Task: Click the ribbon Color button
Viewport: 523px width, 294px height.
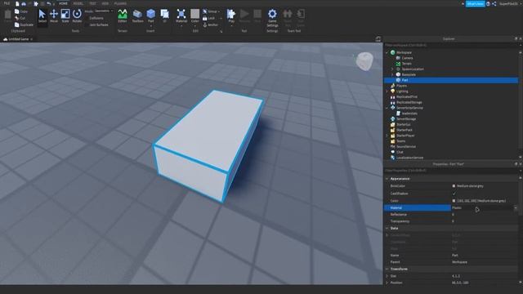Action: click(x=194, y=16)
